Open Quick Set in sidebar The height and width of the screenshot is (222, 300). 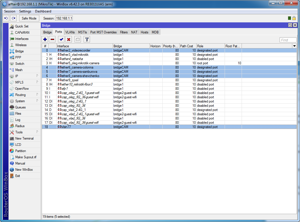coord(25,26)
